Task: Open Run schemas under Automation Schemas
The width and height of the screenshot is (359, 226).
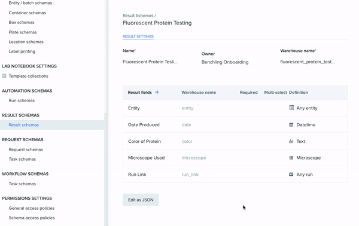Action: [x=22, y=100]
